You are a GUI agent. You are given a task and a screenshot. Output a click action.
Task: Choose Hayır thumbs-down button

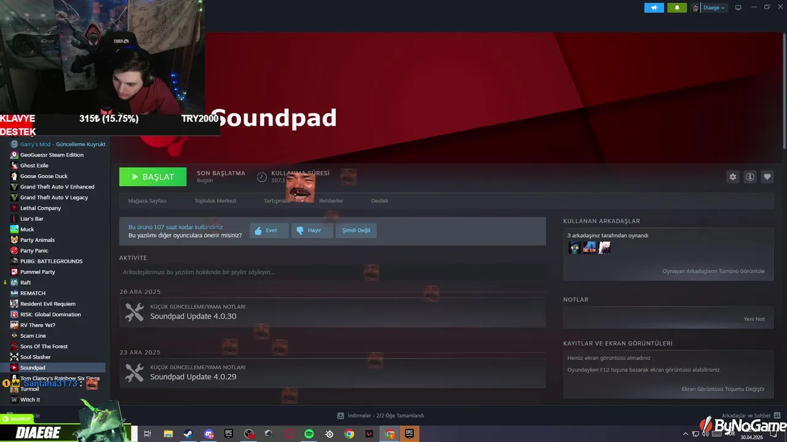(312, 230)
